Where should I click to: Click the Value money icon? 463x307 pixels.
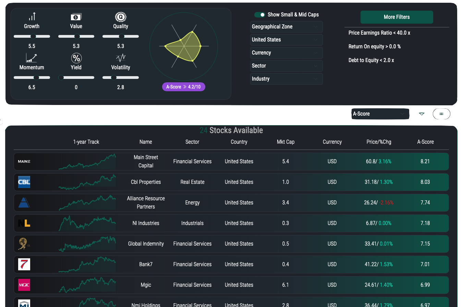pyautogui.click(x=76, y=17)
